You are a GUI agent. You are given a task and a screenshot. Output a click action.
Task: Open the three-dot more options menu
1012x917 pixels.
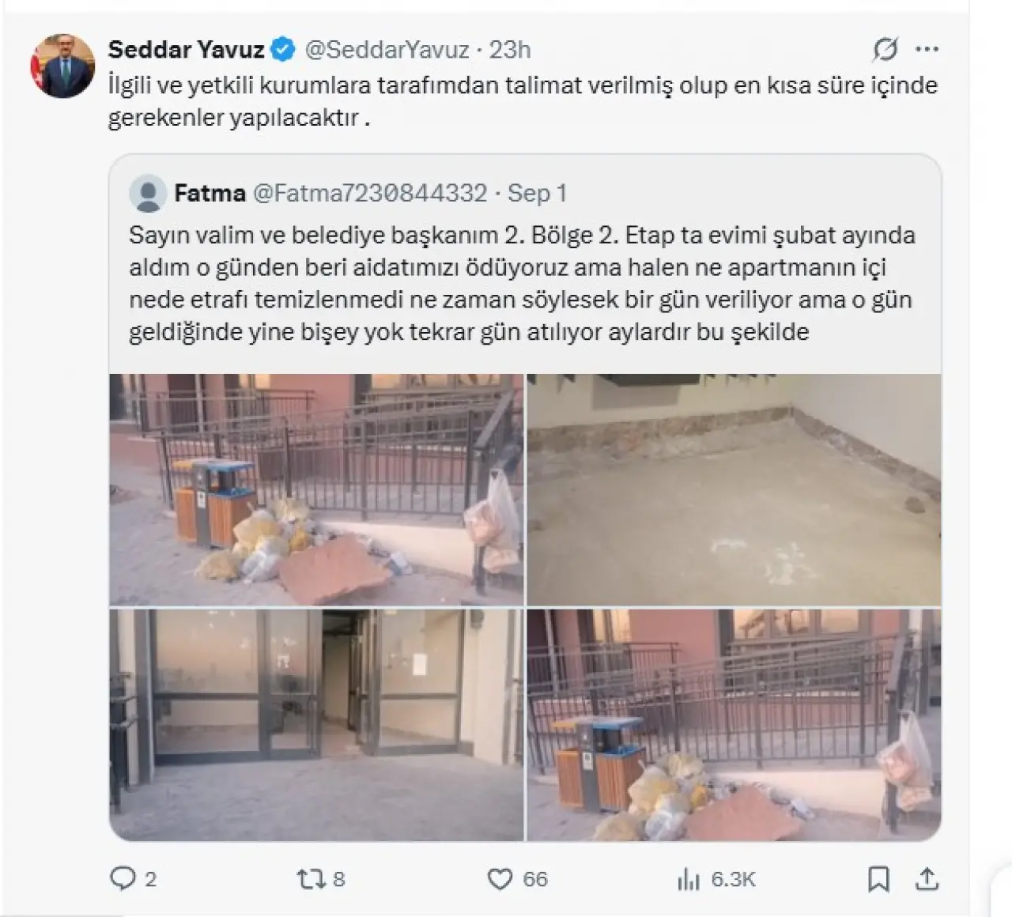point(927,50)
